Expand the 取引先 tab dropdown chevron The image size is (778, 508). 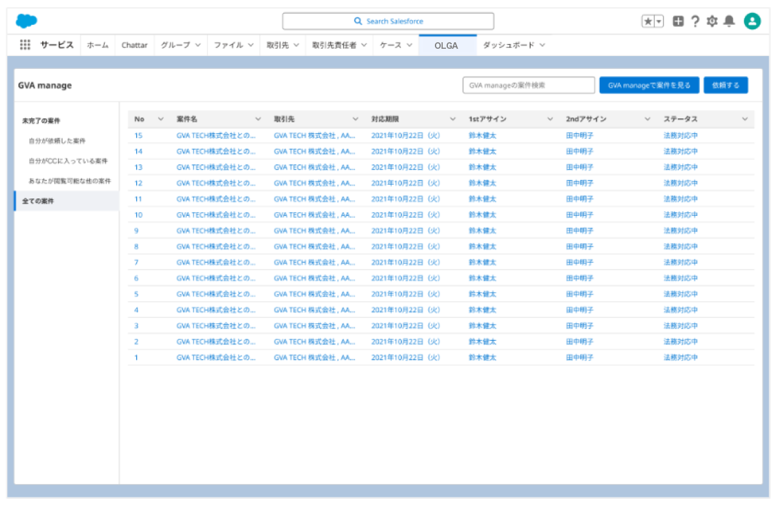click(x=296, y=45)
